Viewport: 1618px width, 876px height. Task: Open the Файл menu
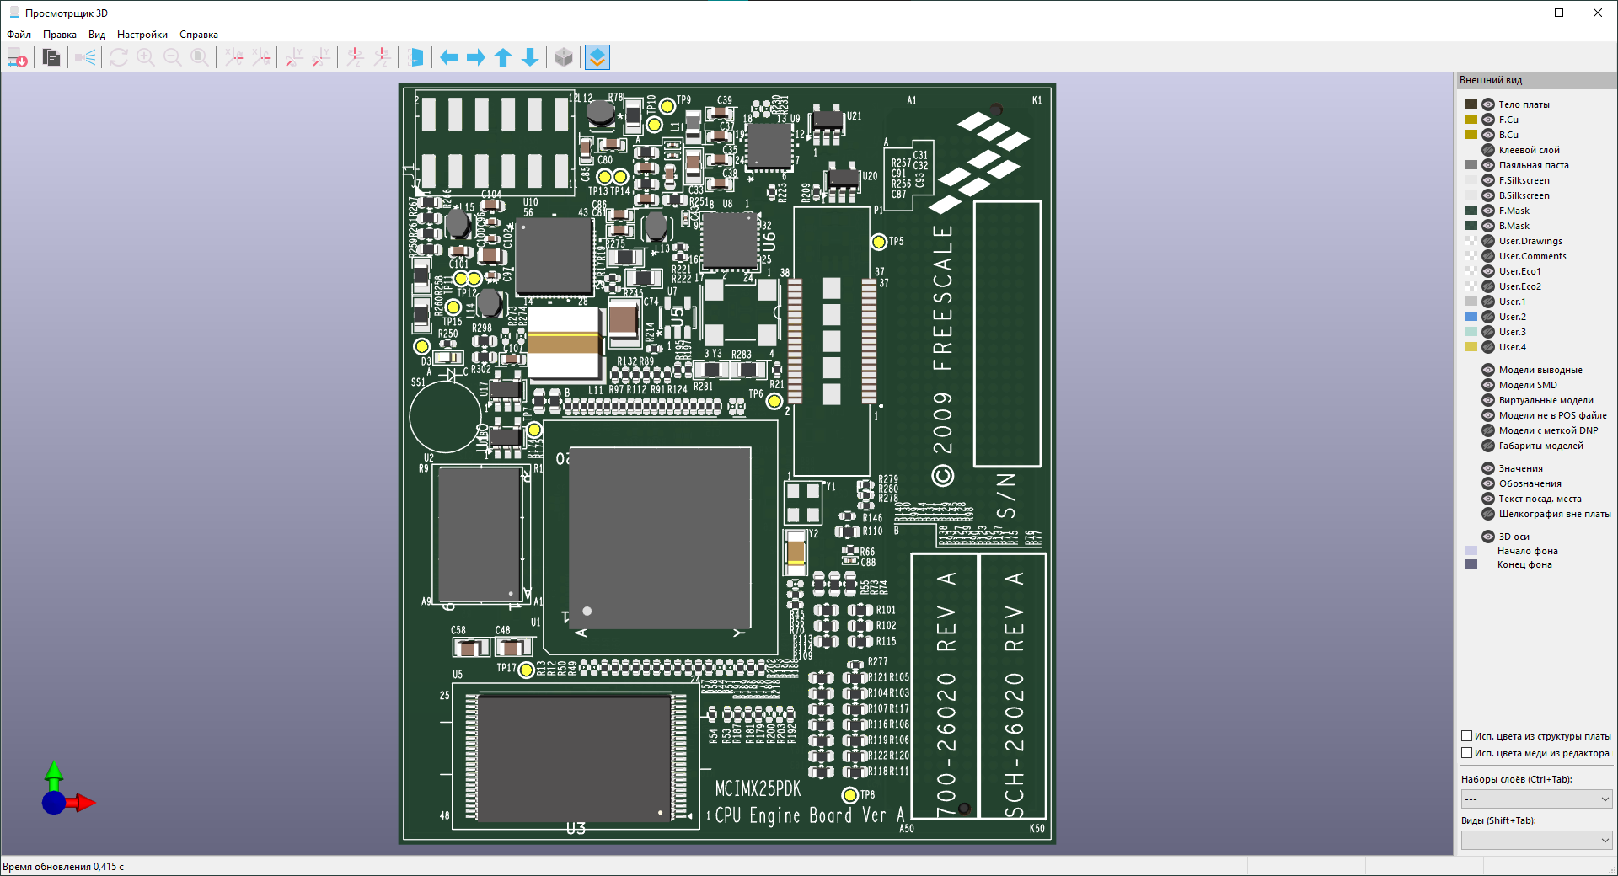[x=19, y=35]
